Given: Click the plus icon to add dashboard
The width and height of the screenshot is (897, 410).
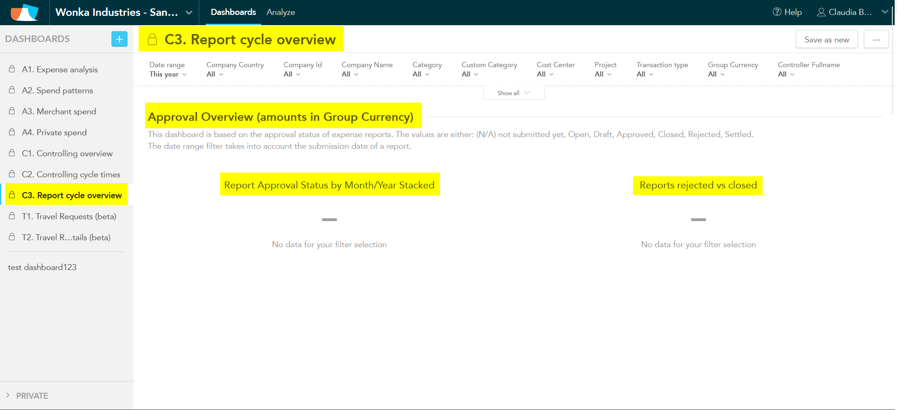Looking at the screenshot, I should click(119, 39).
